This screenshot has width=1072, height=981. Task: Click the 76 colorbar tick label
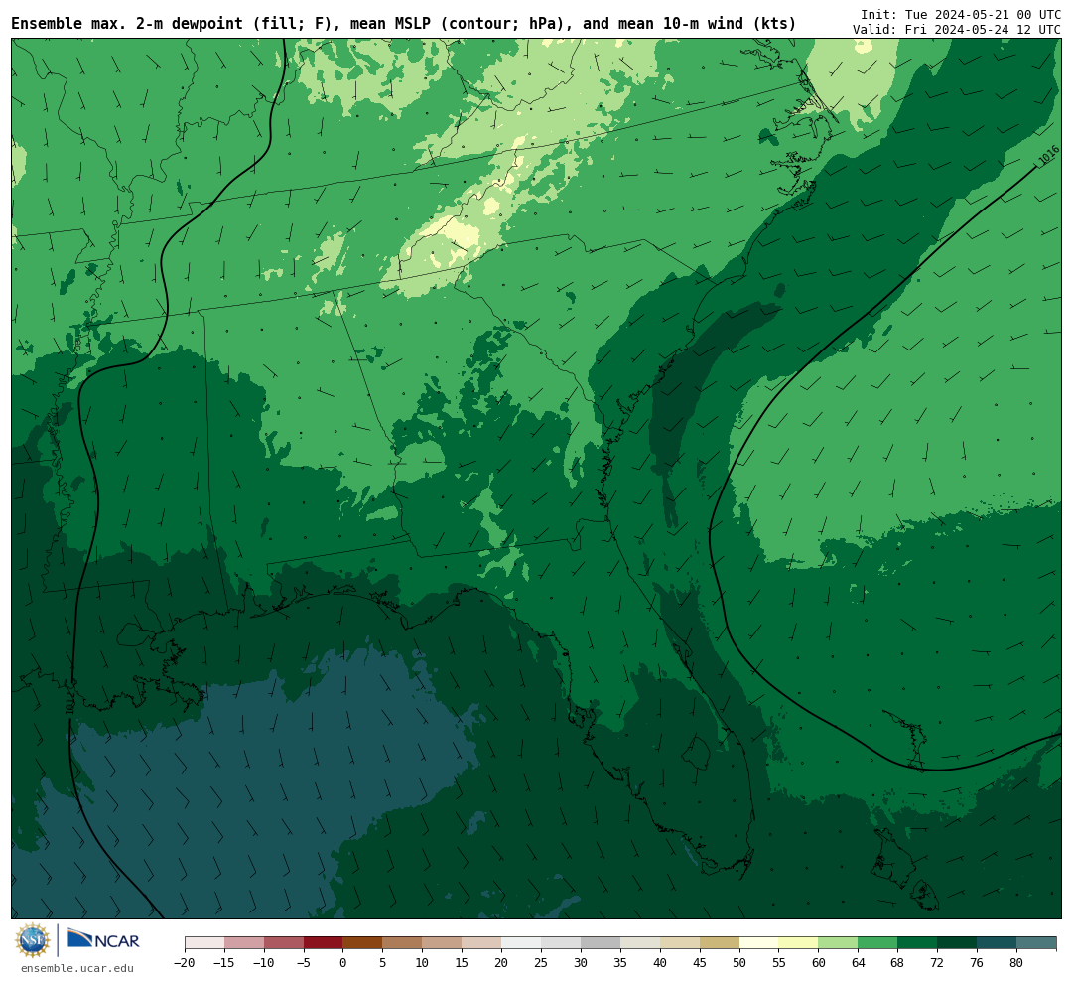click(x=978, y=963)
